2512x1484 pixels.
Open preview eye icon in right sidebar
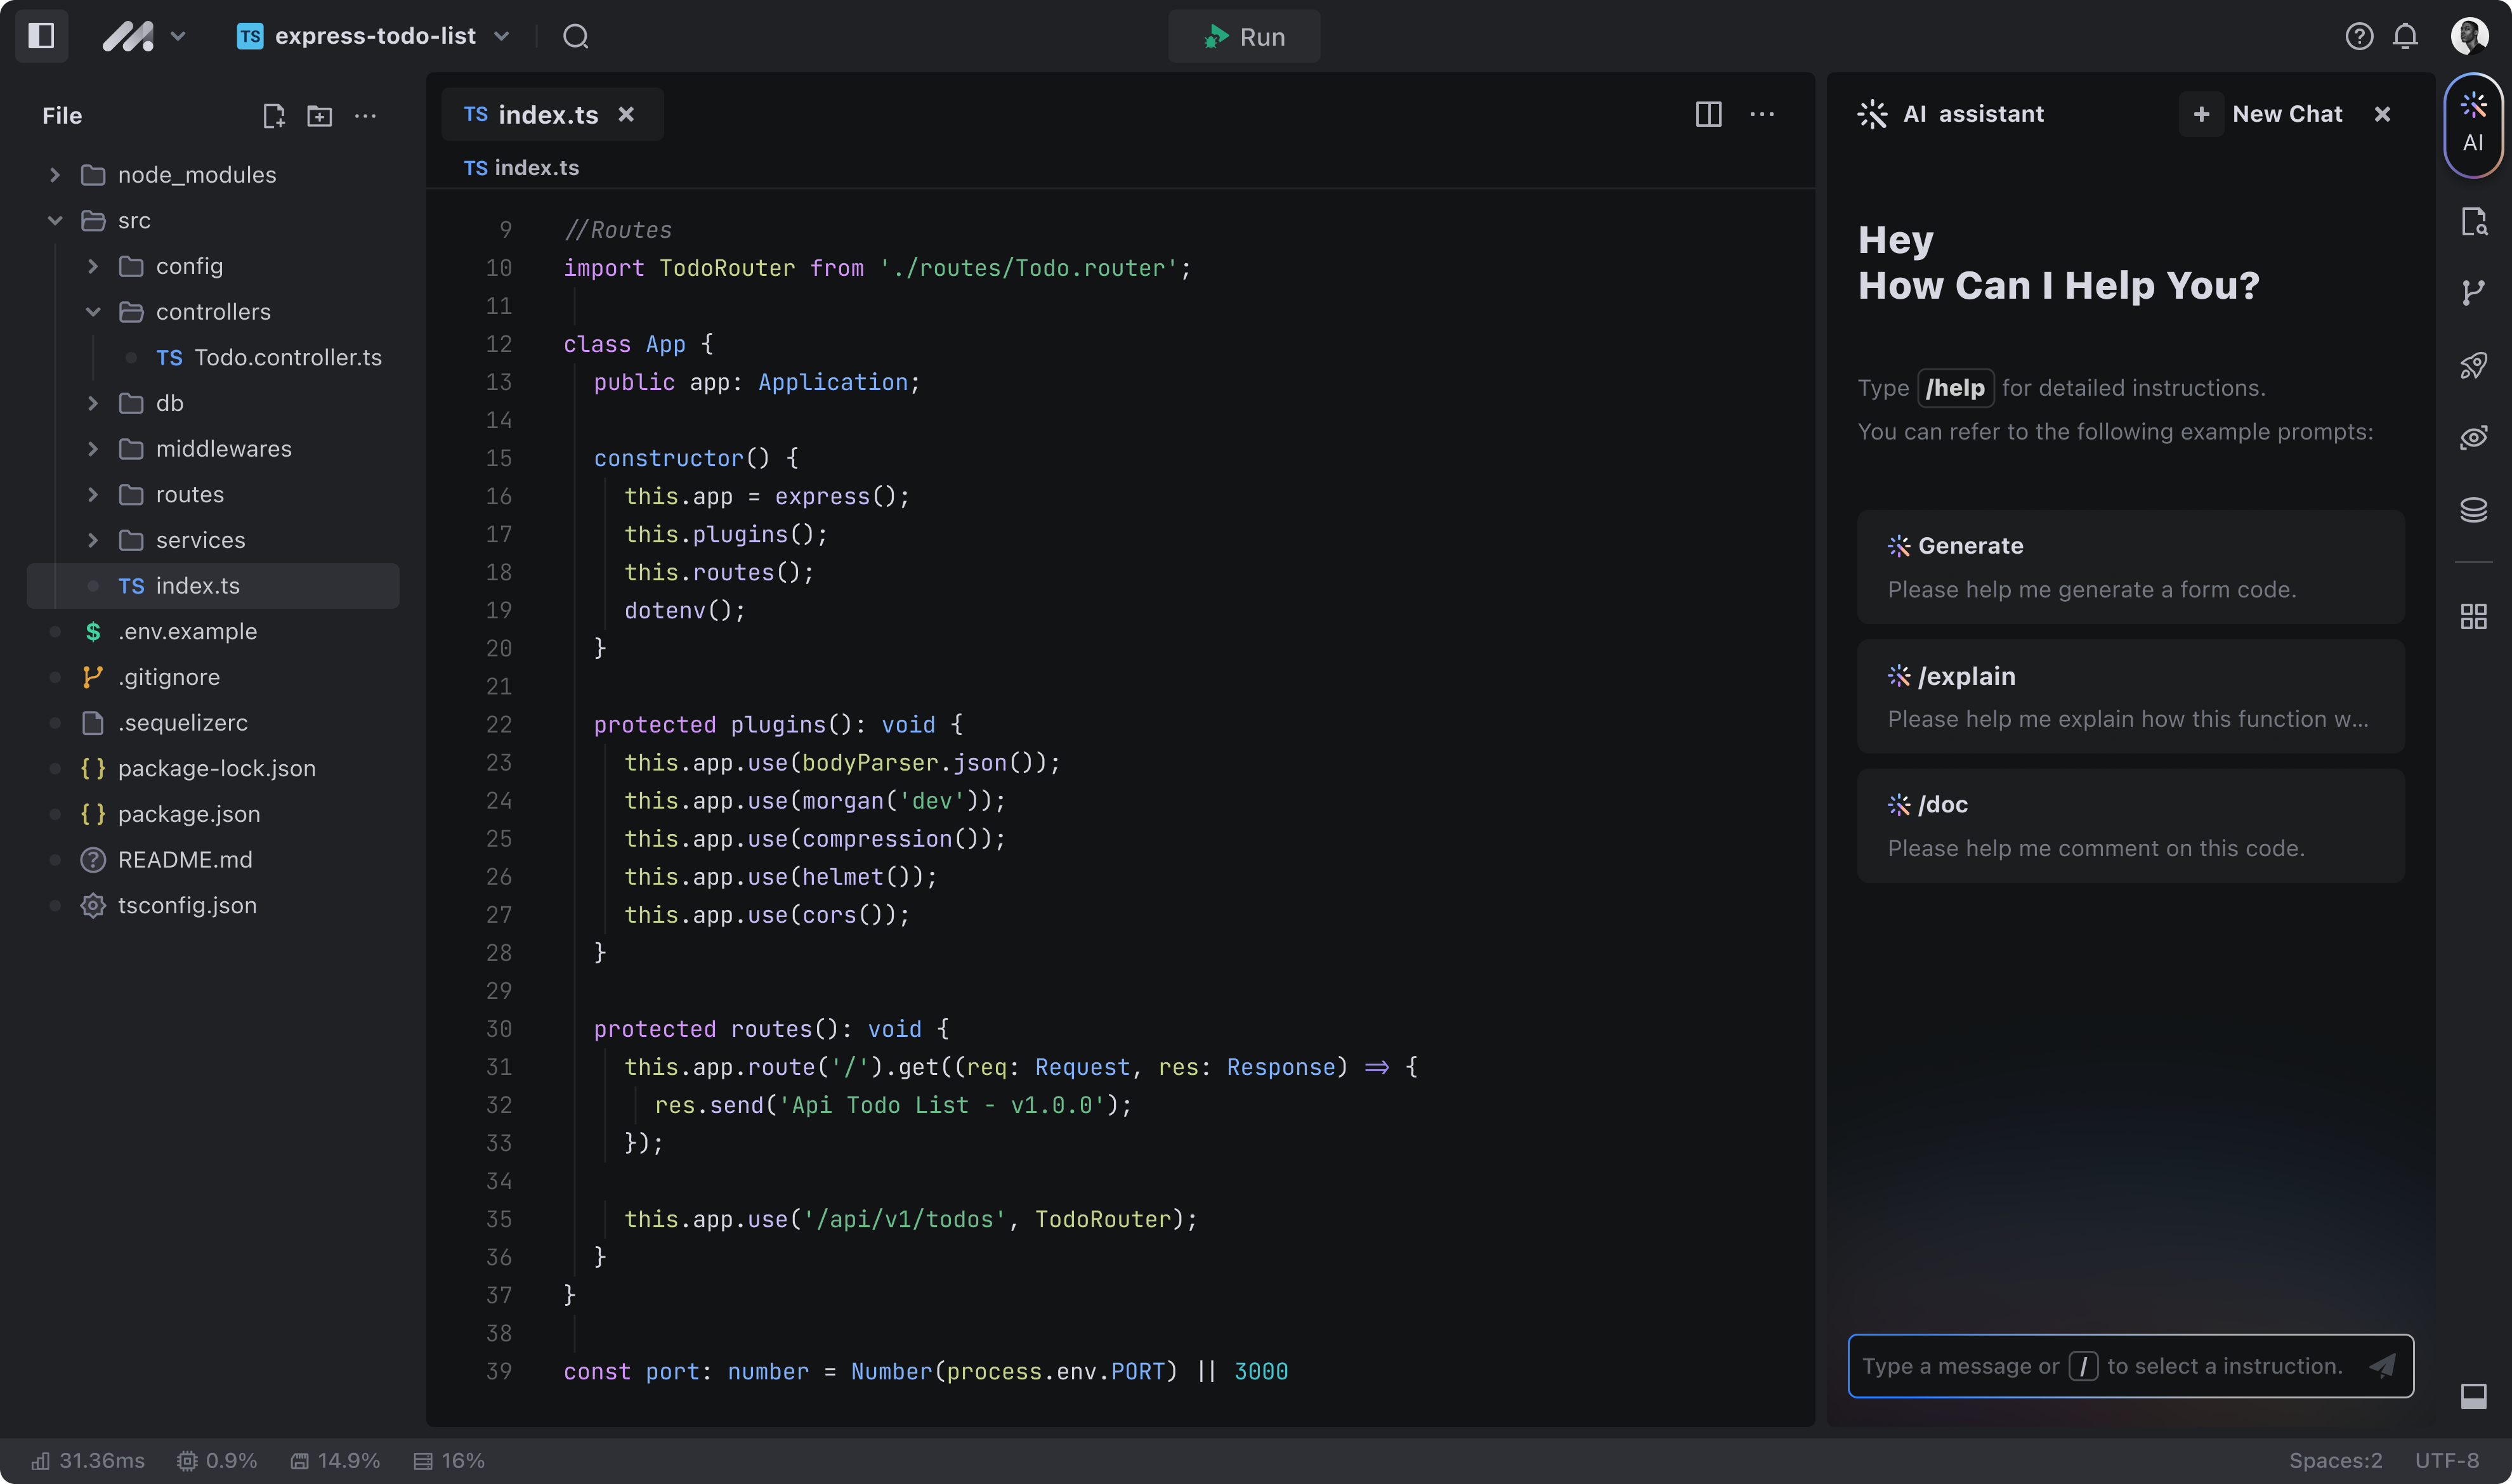pos(2473,438)
